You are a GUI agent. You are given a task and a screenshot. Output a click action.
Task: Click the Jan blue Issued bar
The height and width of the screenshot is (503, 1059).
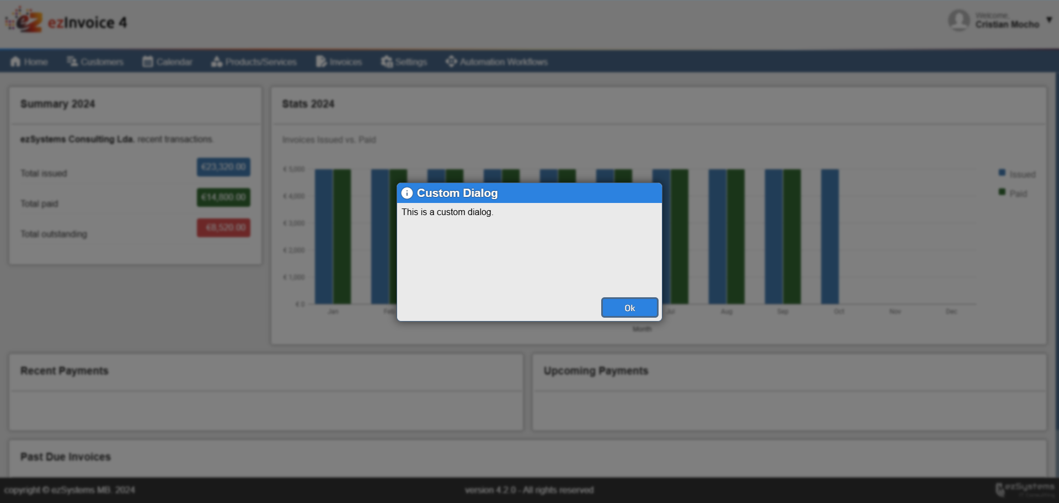[x=324, y=237]
